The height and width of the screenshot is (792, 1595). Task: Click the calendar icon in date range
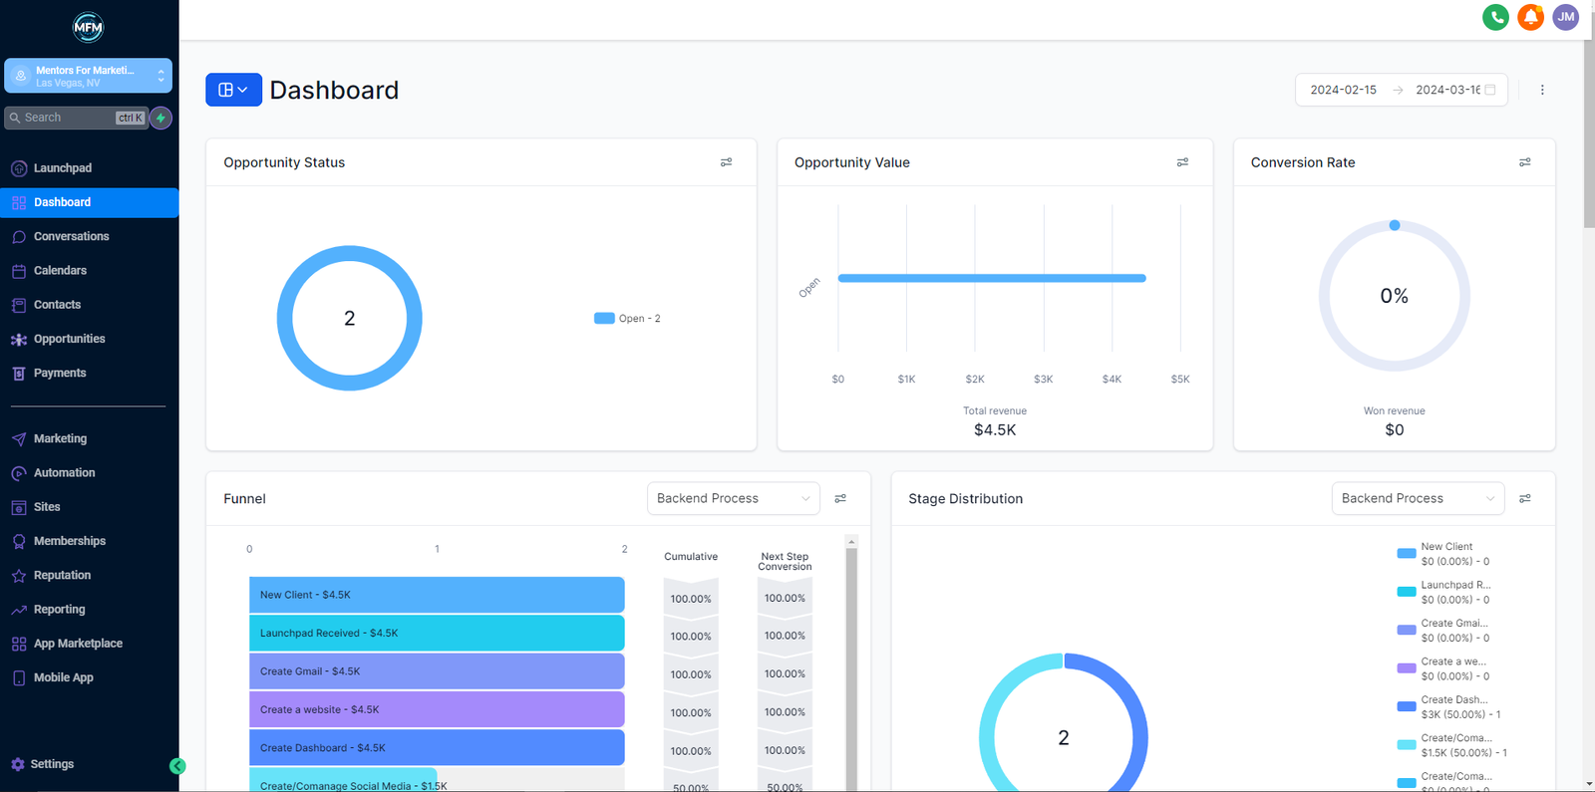(1490, 90)
